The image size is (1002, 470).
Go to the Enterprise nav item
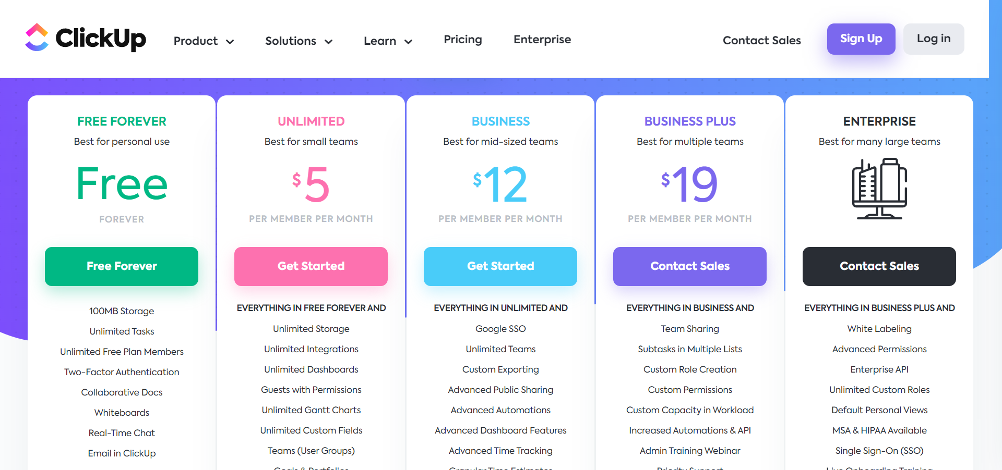542,40
